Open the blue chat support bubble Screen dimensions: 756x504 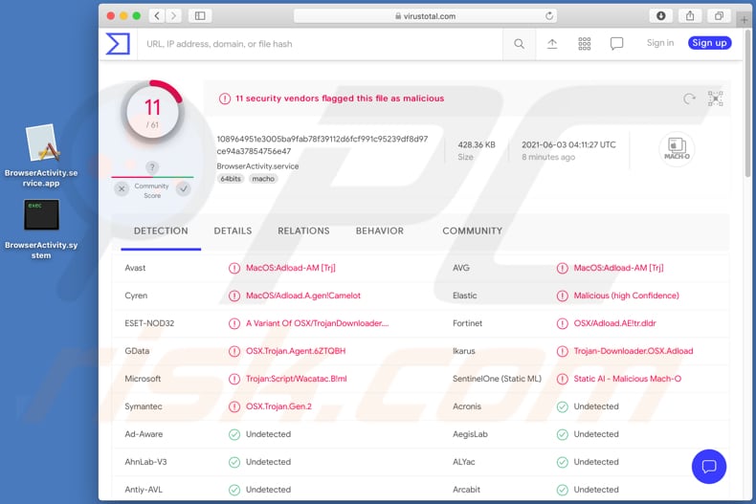(x=709, y=466)
